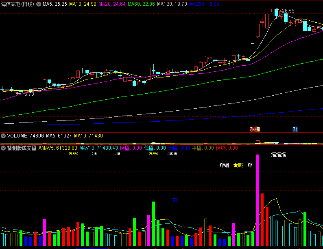
Task: Click the 地量: 0.00 indicator value
Action: (x=179, y=148)
